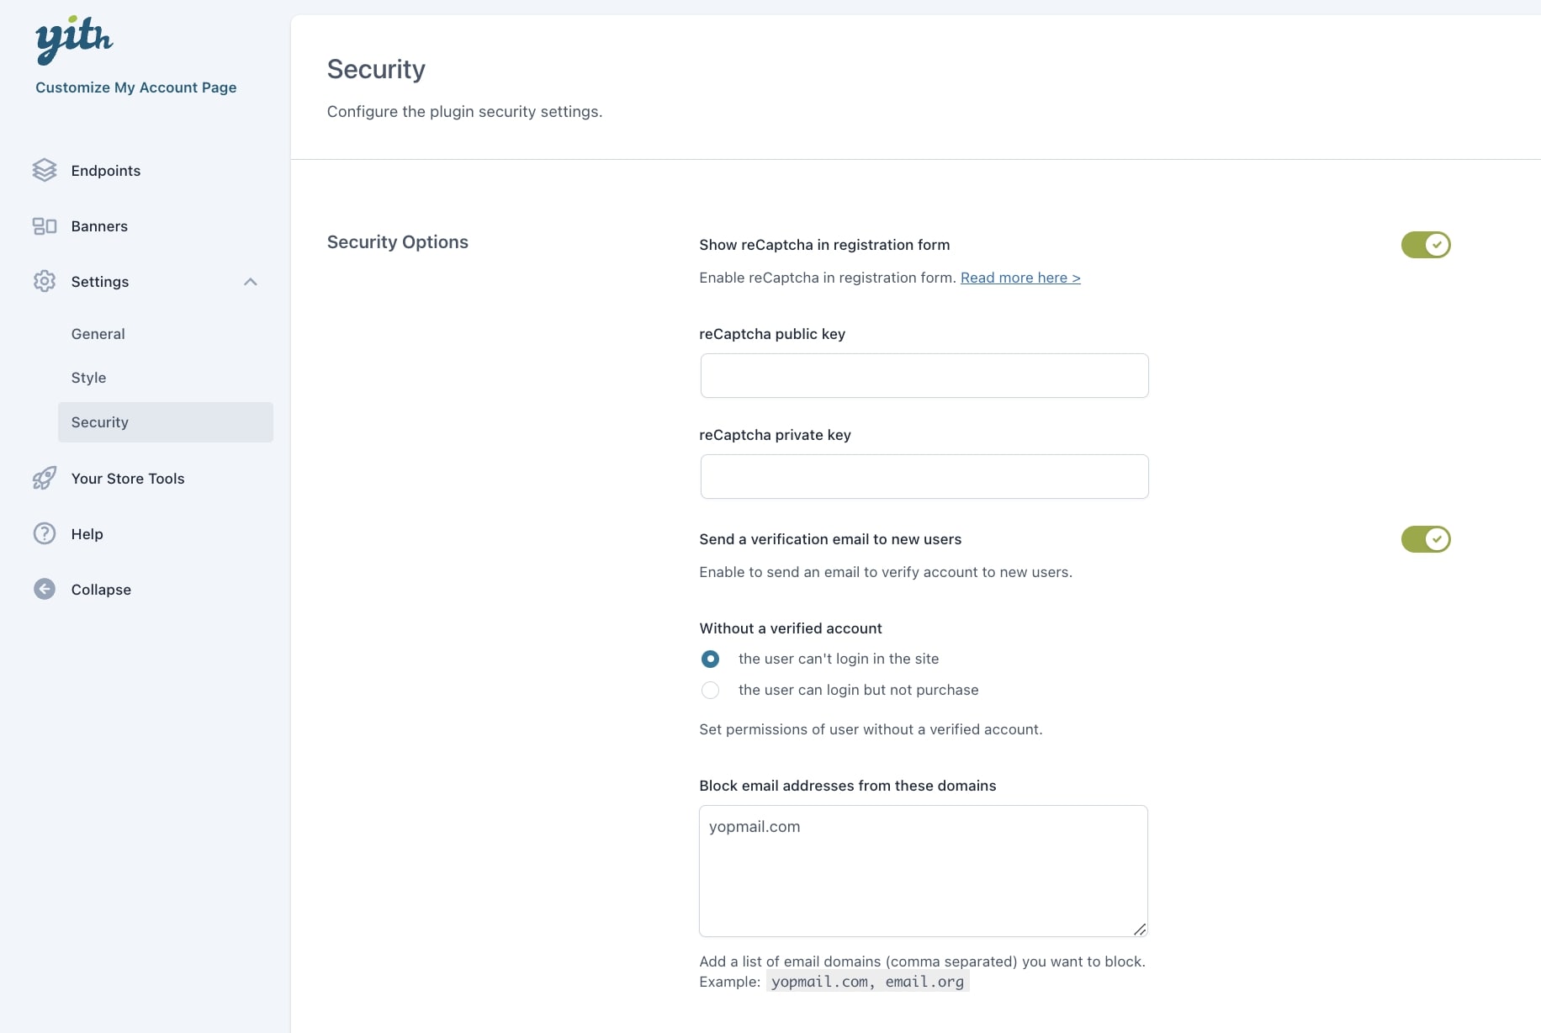Click the Banners layout icon
The image size is (1541, 1033).
coord(45,226)
